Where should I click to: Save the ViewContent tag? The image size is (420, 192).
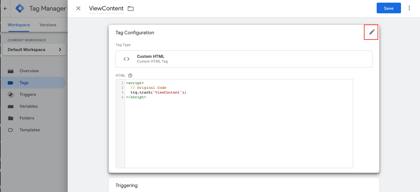(388, 8)
